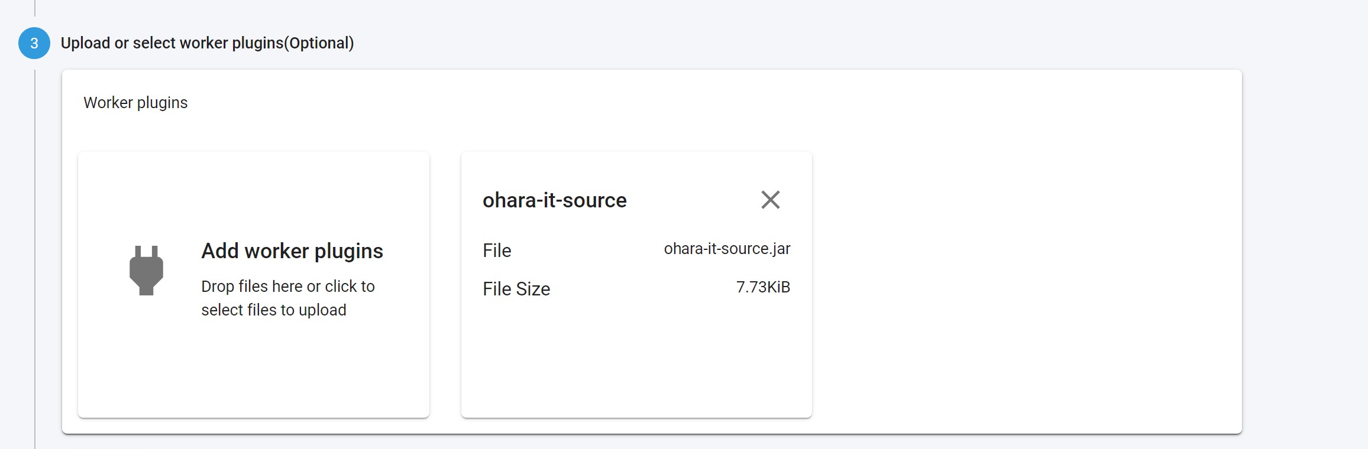Click the 7.73KiB file size value
This screenshot has width=1368, height=449.
[763, 287]
